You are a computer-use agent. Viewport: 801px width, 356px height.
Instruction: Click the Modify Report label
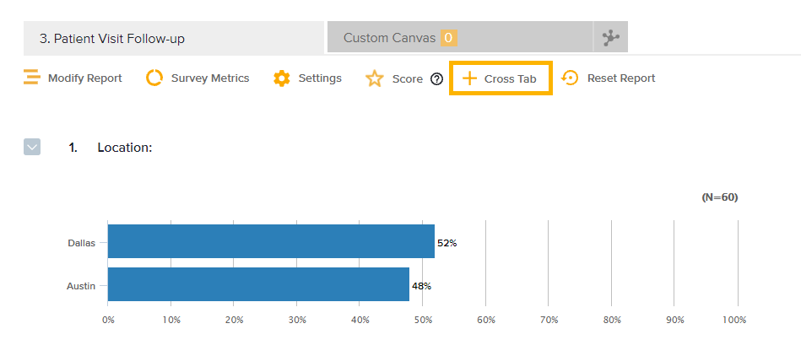pyautogui.click(x=84, y=78)
